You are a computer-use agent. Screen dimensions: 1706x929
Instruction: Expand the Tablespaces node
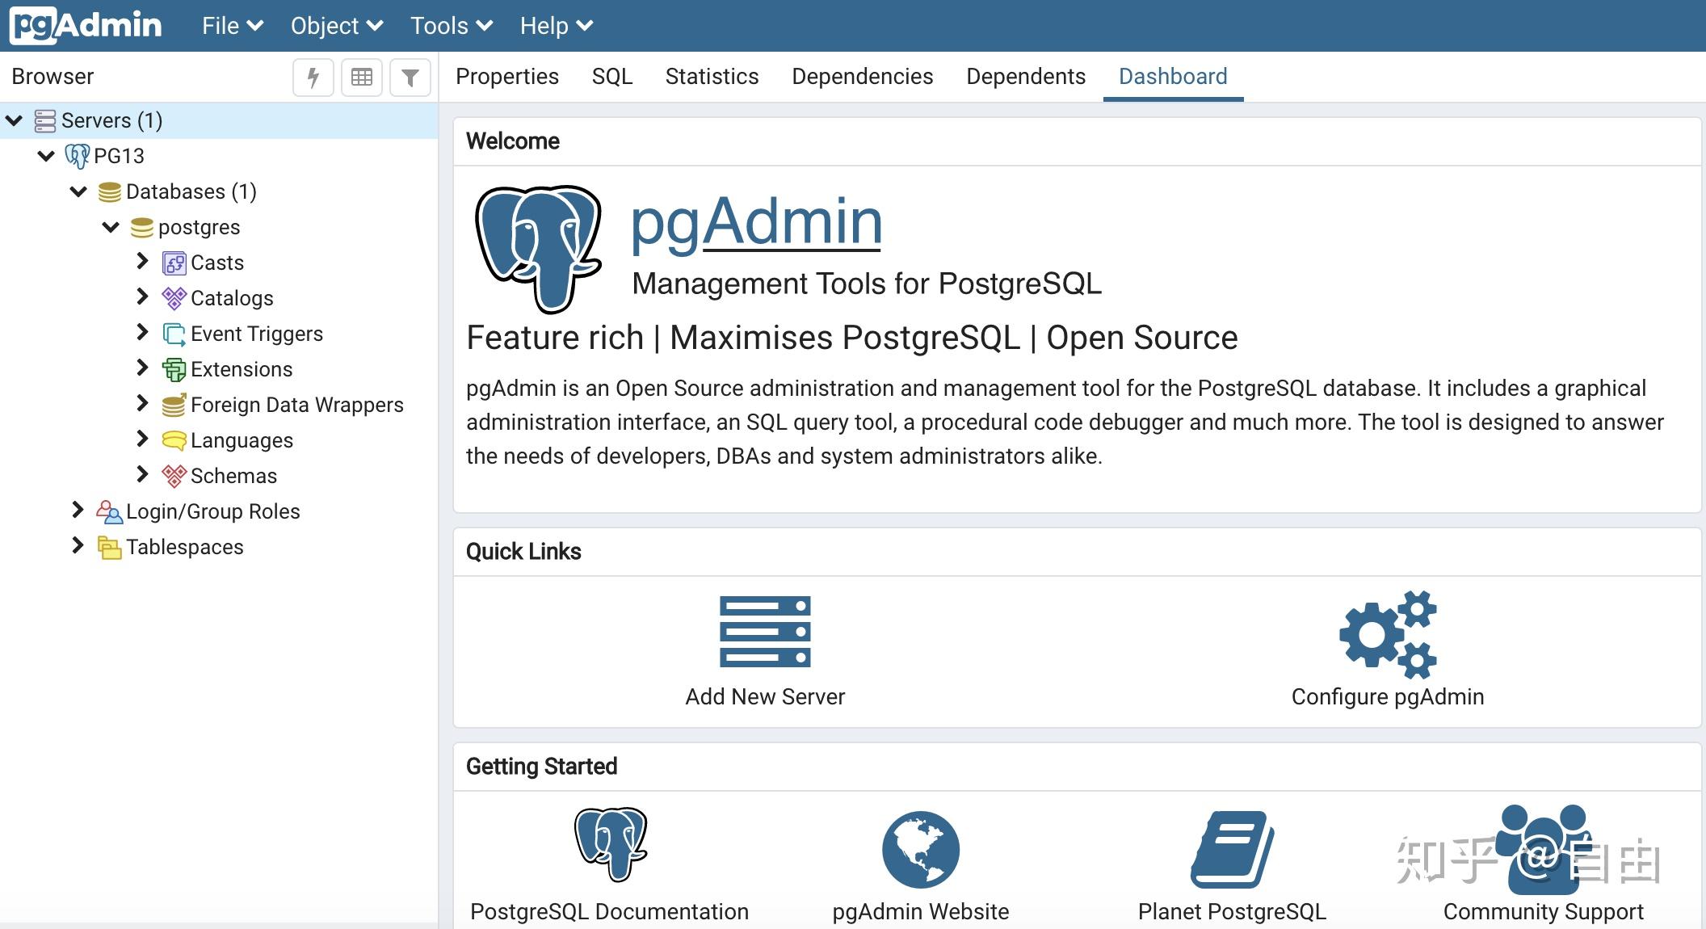78,547
